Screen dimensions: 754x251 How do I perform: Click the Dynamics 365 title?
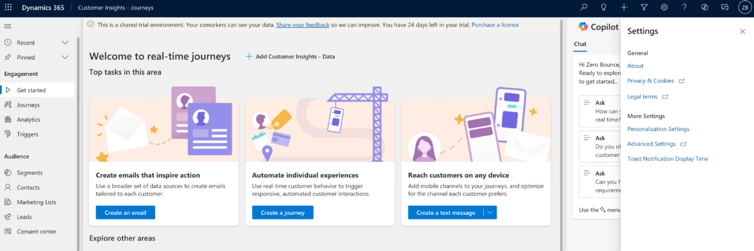point(43,8)
